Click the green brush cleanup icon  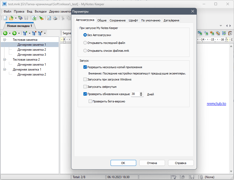[41, 18]
